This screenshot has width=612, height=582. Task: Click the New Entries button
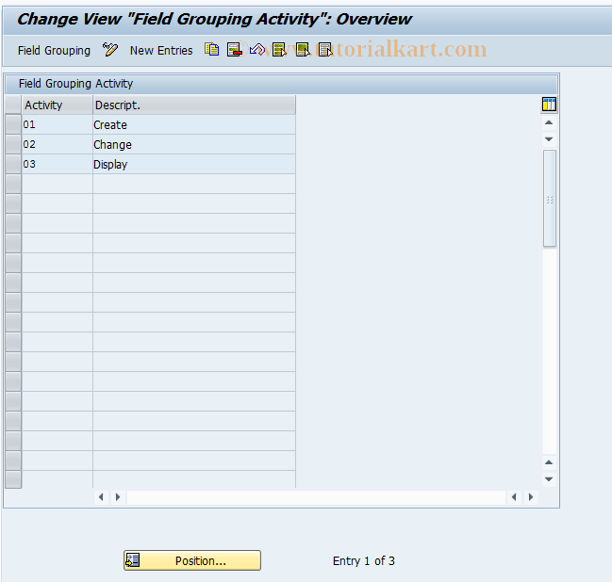coord(161,50)
